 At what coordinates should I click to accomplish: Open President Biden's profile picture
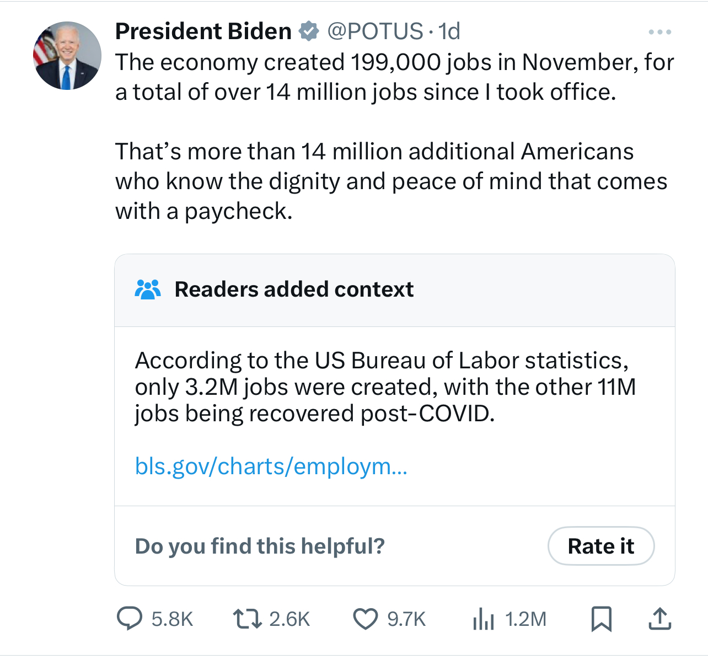[67, 56]
